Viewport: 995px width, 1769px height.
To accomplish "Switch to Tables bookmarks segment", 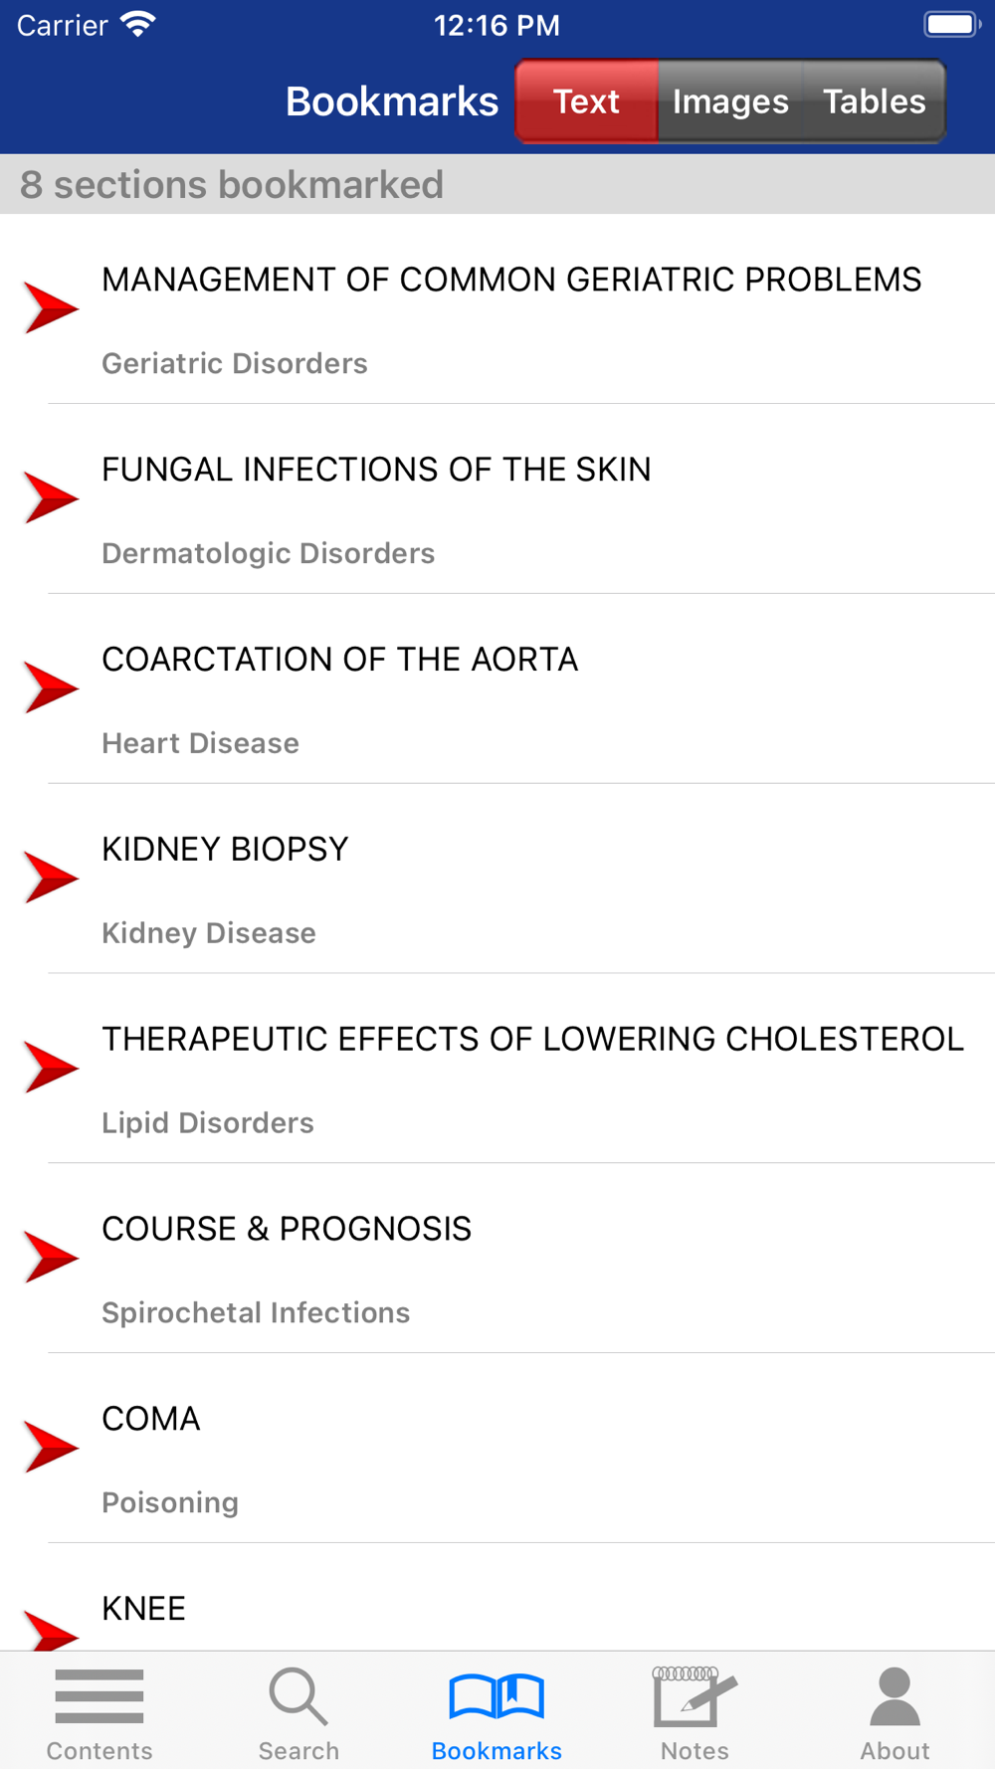I will tap(874, 101).
